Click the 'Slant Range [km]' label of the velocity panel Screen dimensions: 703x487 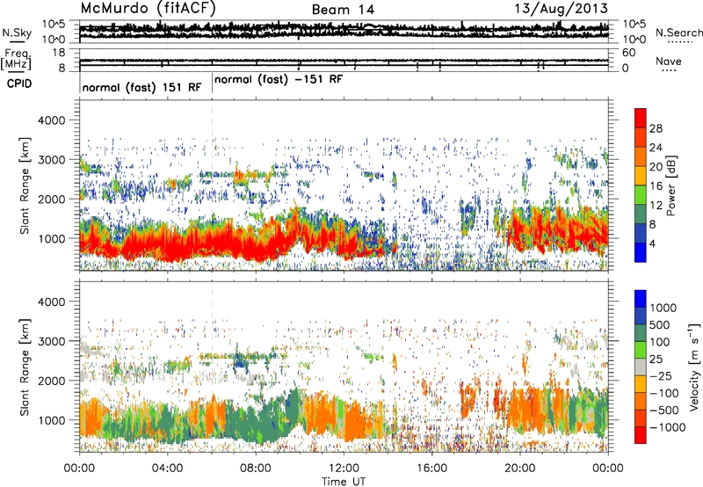coord(25,367)
